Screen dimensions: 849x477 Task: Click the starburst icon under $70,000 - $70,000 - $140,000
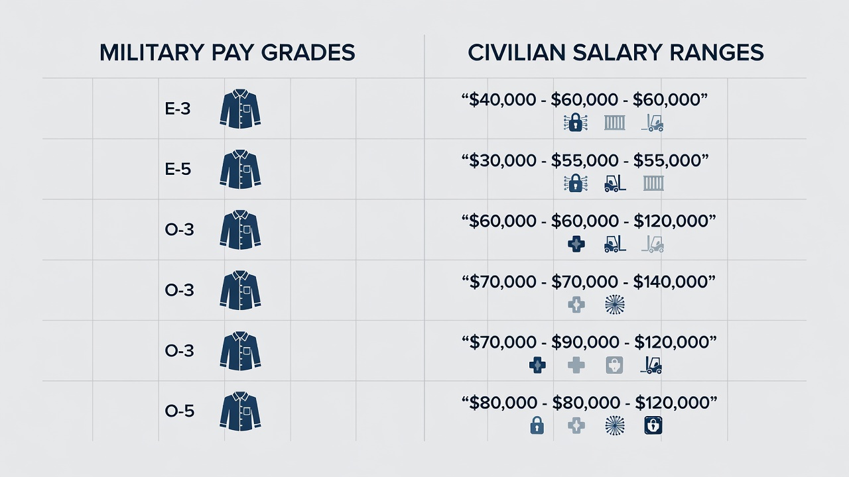(615, 305)
